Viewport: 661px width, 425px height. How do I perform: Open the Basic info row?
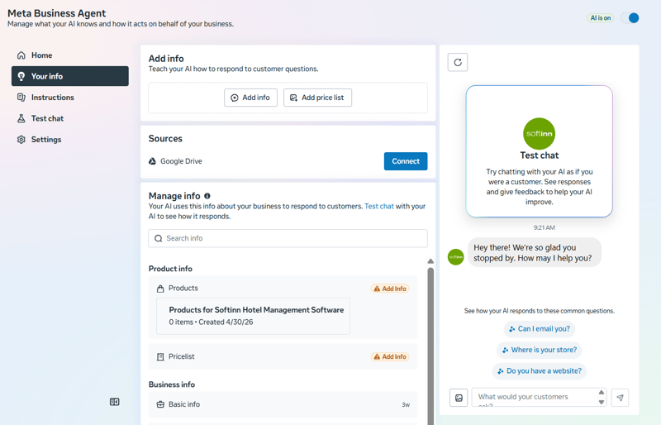click(283, 404)
